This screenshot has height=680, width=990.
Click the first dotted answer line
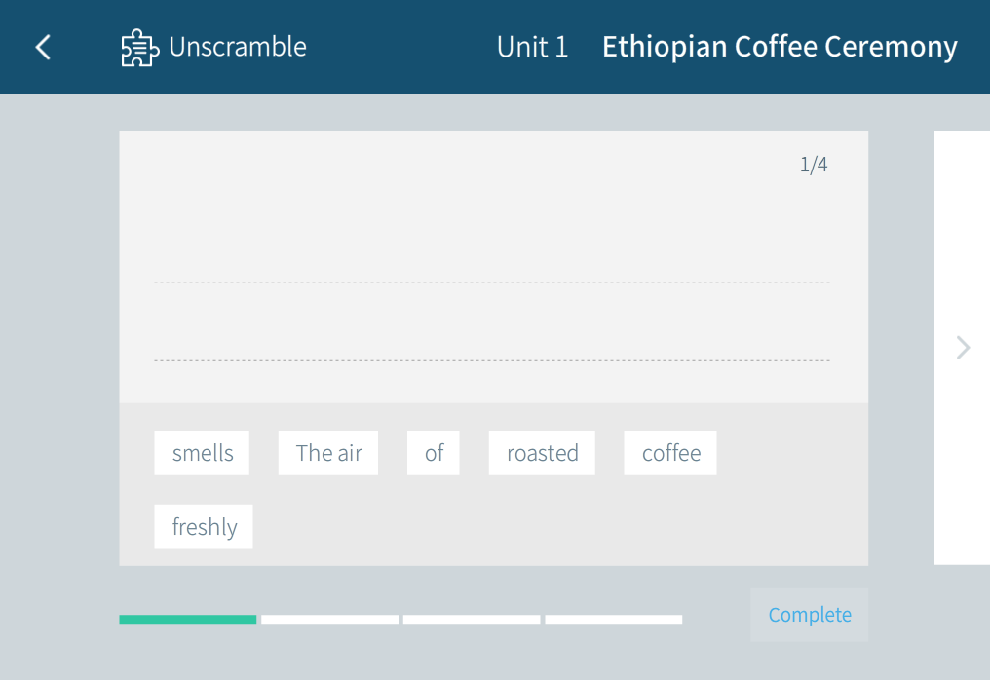click(x=492, y=283)
